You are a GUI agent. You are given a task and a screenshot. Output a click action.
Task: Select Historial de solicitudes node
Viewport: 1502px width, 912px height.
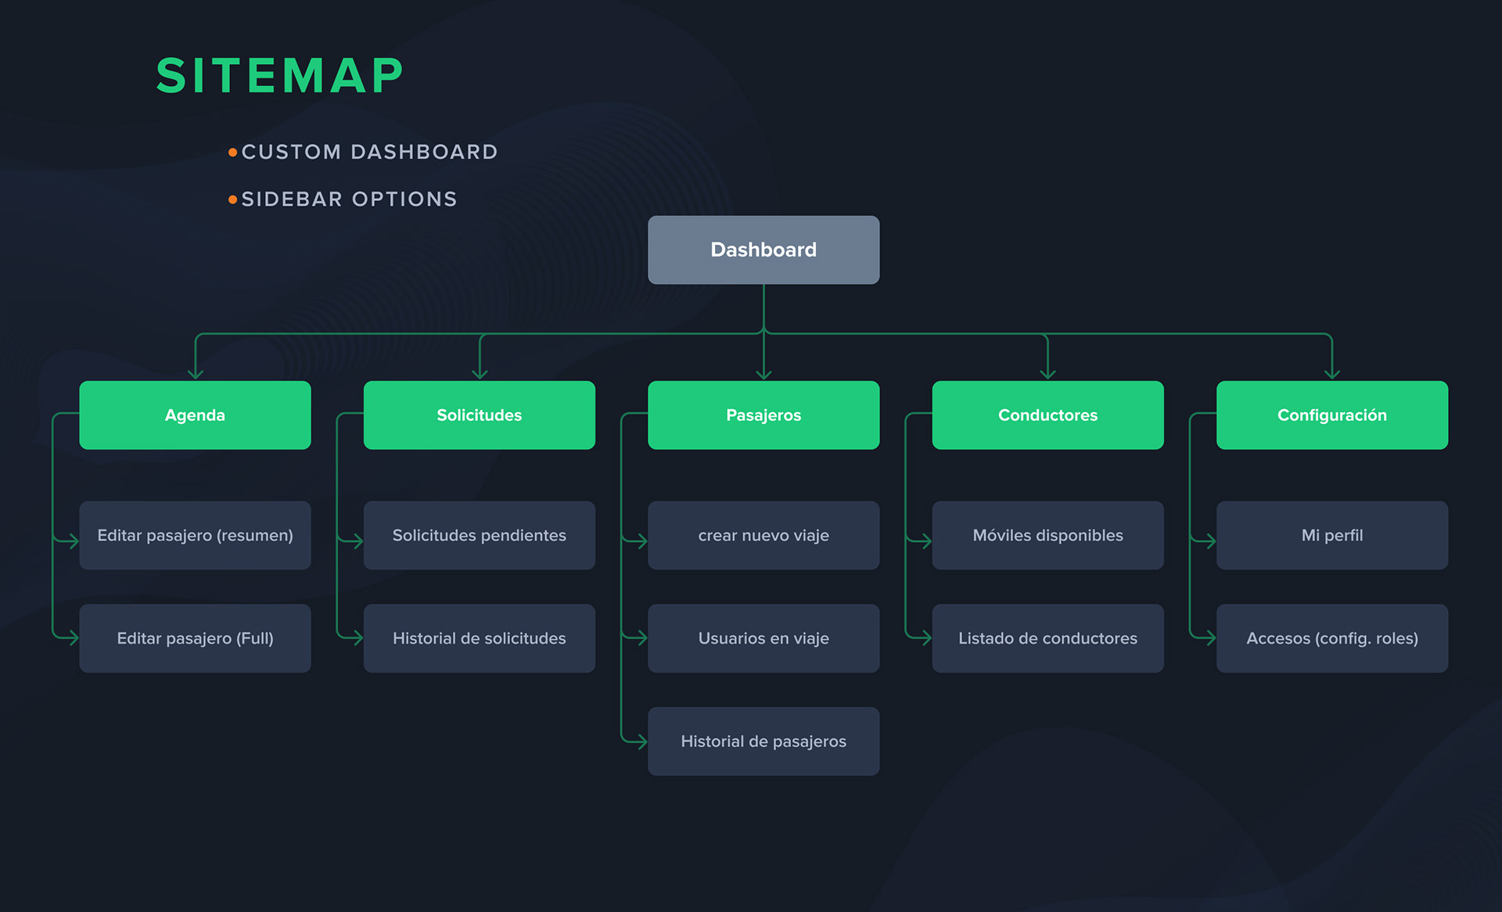[x=479, y=637]
